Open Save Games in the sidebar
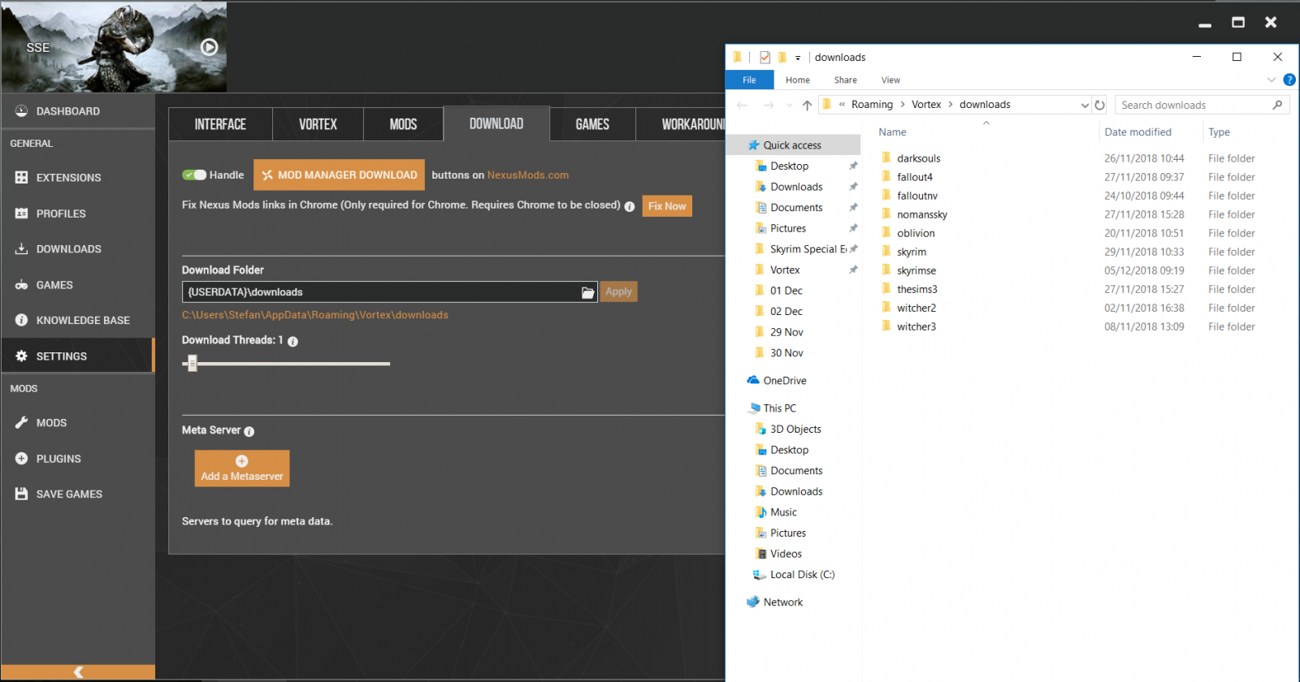The height and width of the screenshot is (682, 1300). coord(77,494)
